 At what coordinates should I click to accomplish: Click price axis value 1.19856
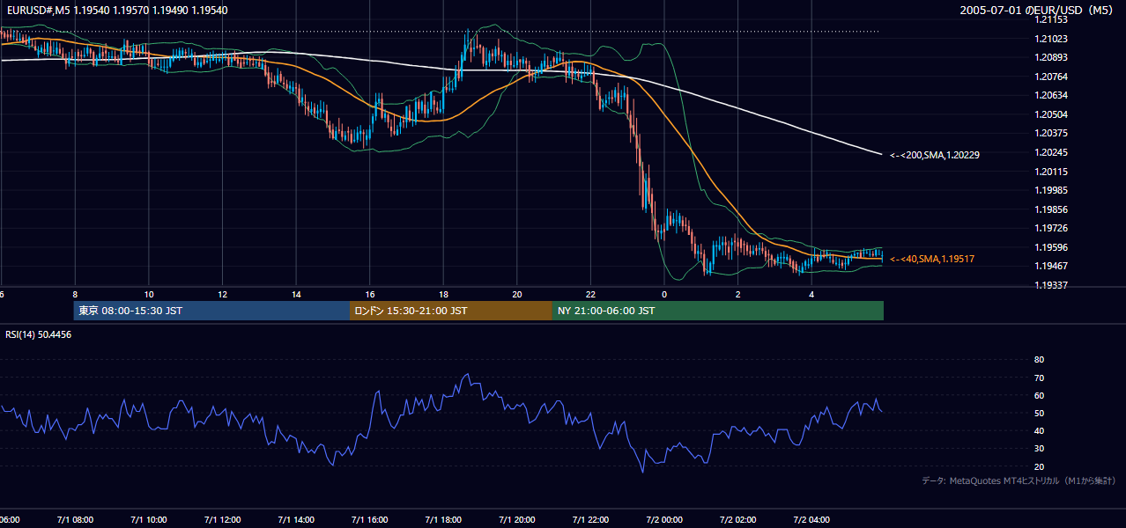tap(1051, 209)
